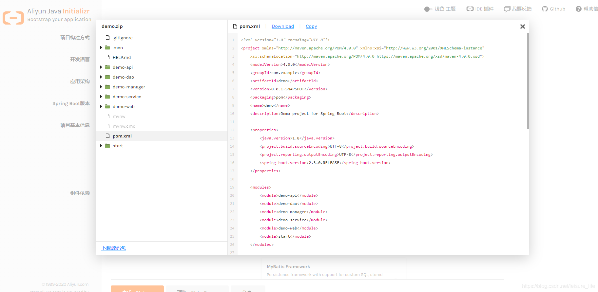The width and height of the screenshot is (598, 292).
Task: Select the demo-api tree entry label
Action: [x=123, y=67]
